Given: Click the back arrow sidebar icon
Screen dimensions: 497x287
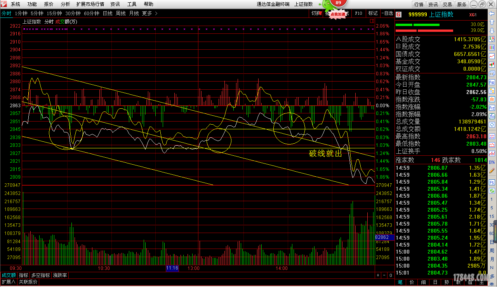Looking at the screenshot, I should 492,13.
